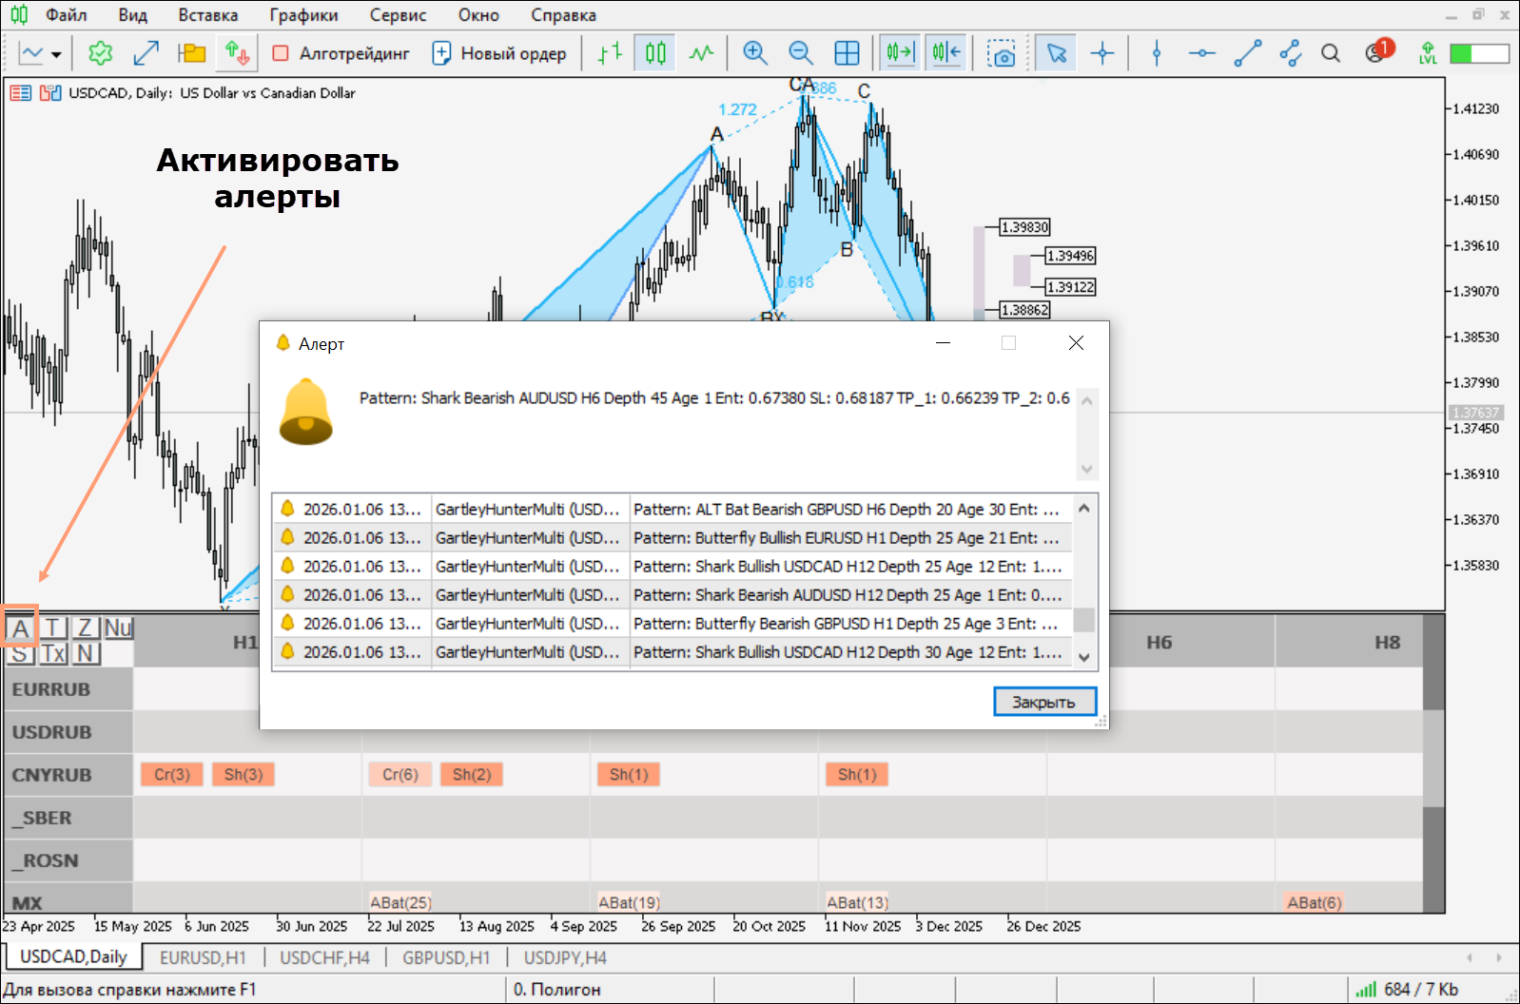1520x1004 pixels.
Task: Collapse alert message with up chevron
Action: pyautogui.click(x=1087, y=400)
